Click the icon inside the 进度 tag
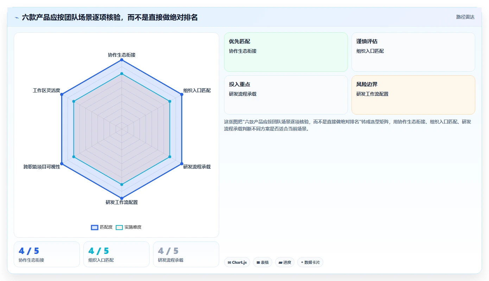Viewport: 489px width, 281px height. point(280,263)
